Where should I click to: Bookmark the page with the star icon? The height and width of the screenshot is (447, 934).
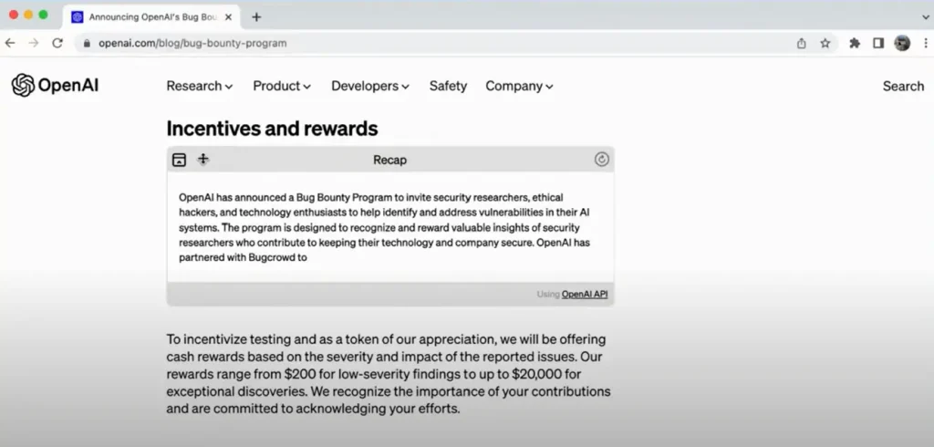point(825,43)
